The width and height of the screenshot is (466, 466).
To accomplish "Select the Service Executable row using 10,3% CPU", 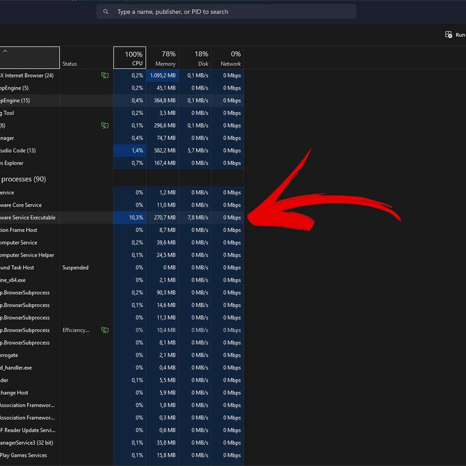I will pos(28,218).
